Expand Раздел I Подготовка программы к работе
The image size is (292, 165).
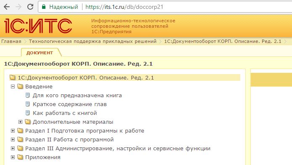(13, 131)
